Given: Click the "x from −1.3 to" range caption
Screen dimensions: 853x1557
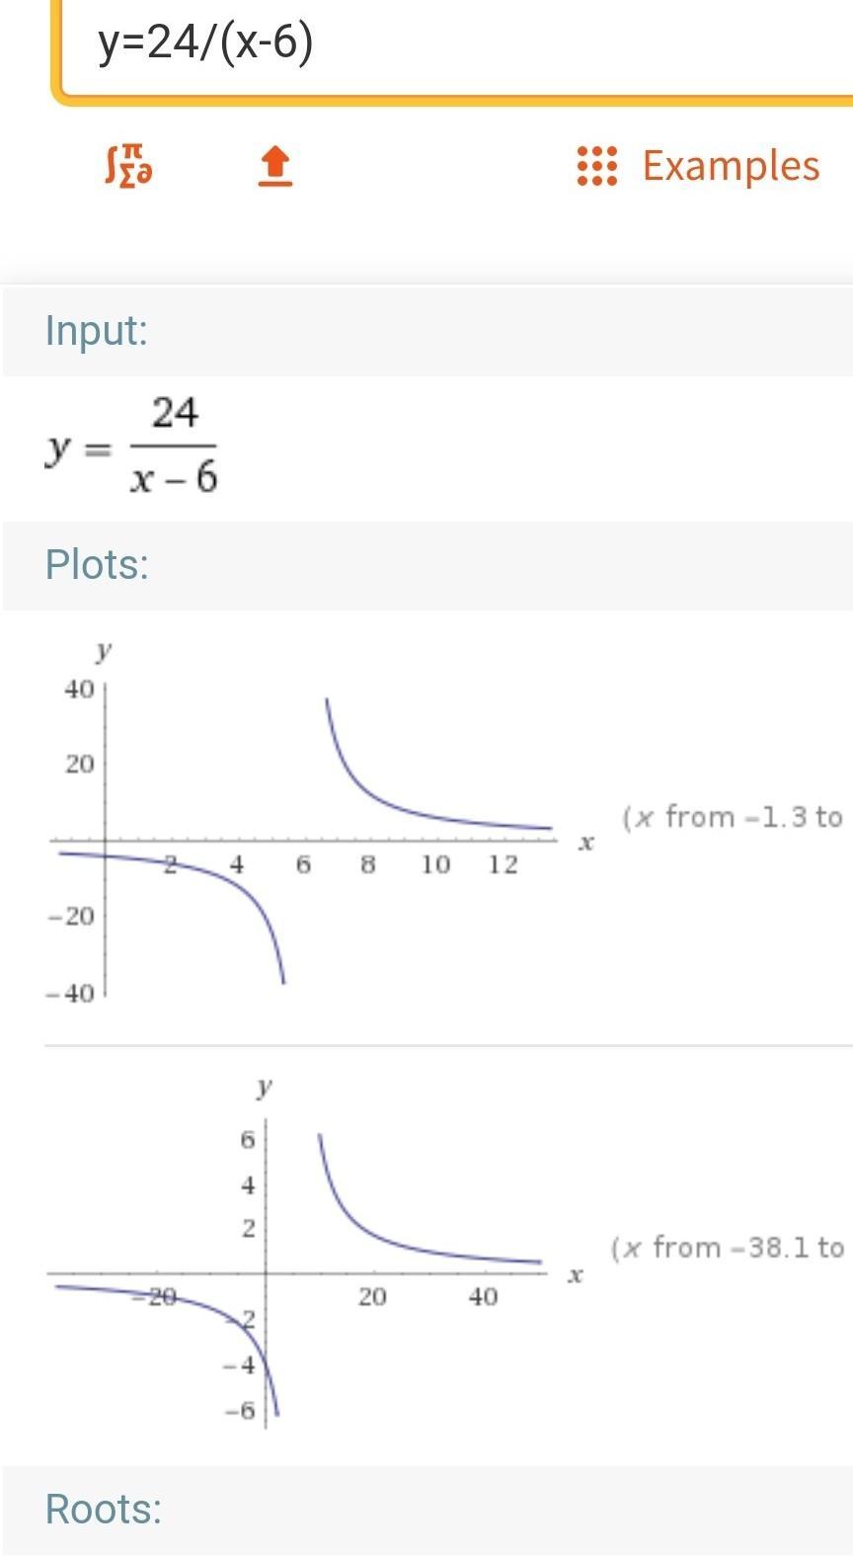Looking at the screenshot, I should click(x=733, y=818).
